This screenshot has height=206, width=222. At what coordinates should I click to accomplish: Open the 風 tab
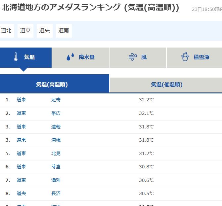point(138,57)
